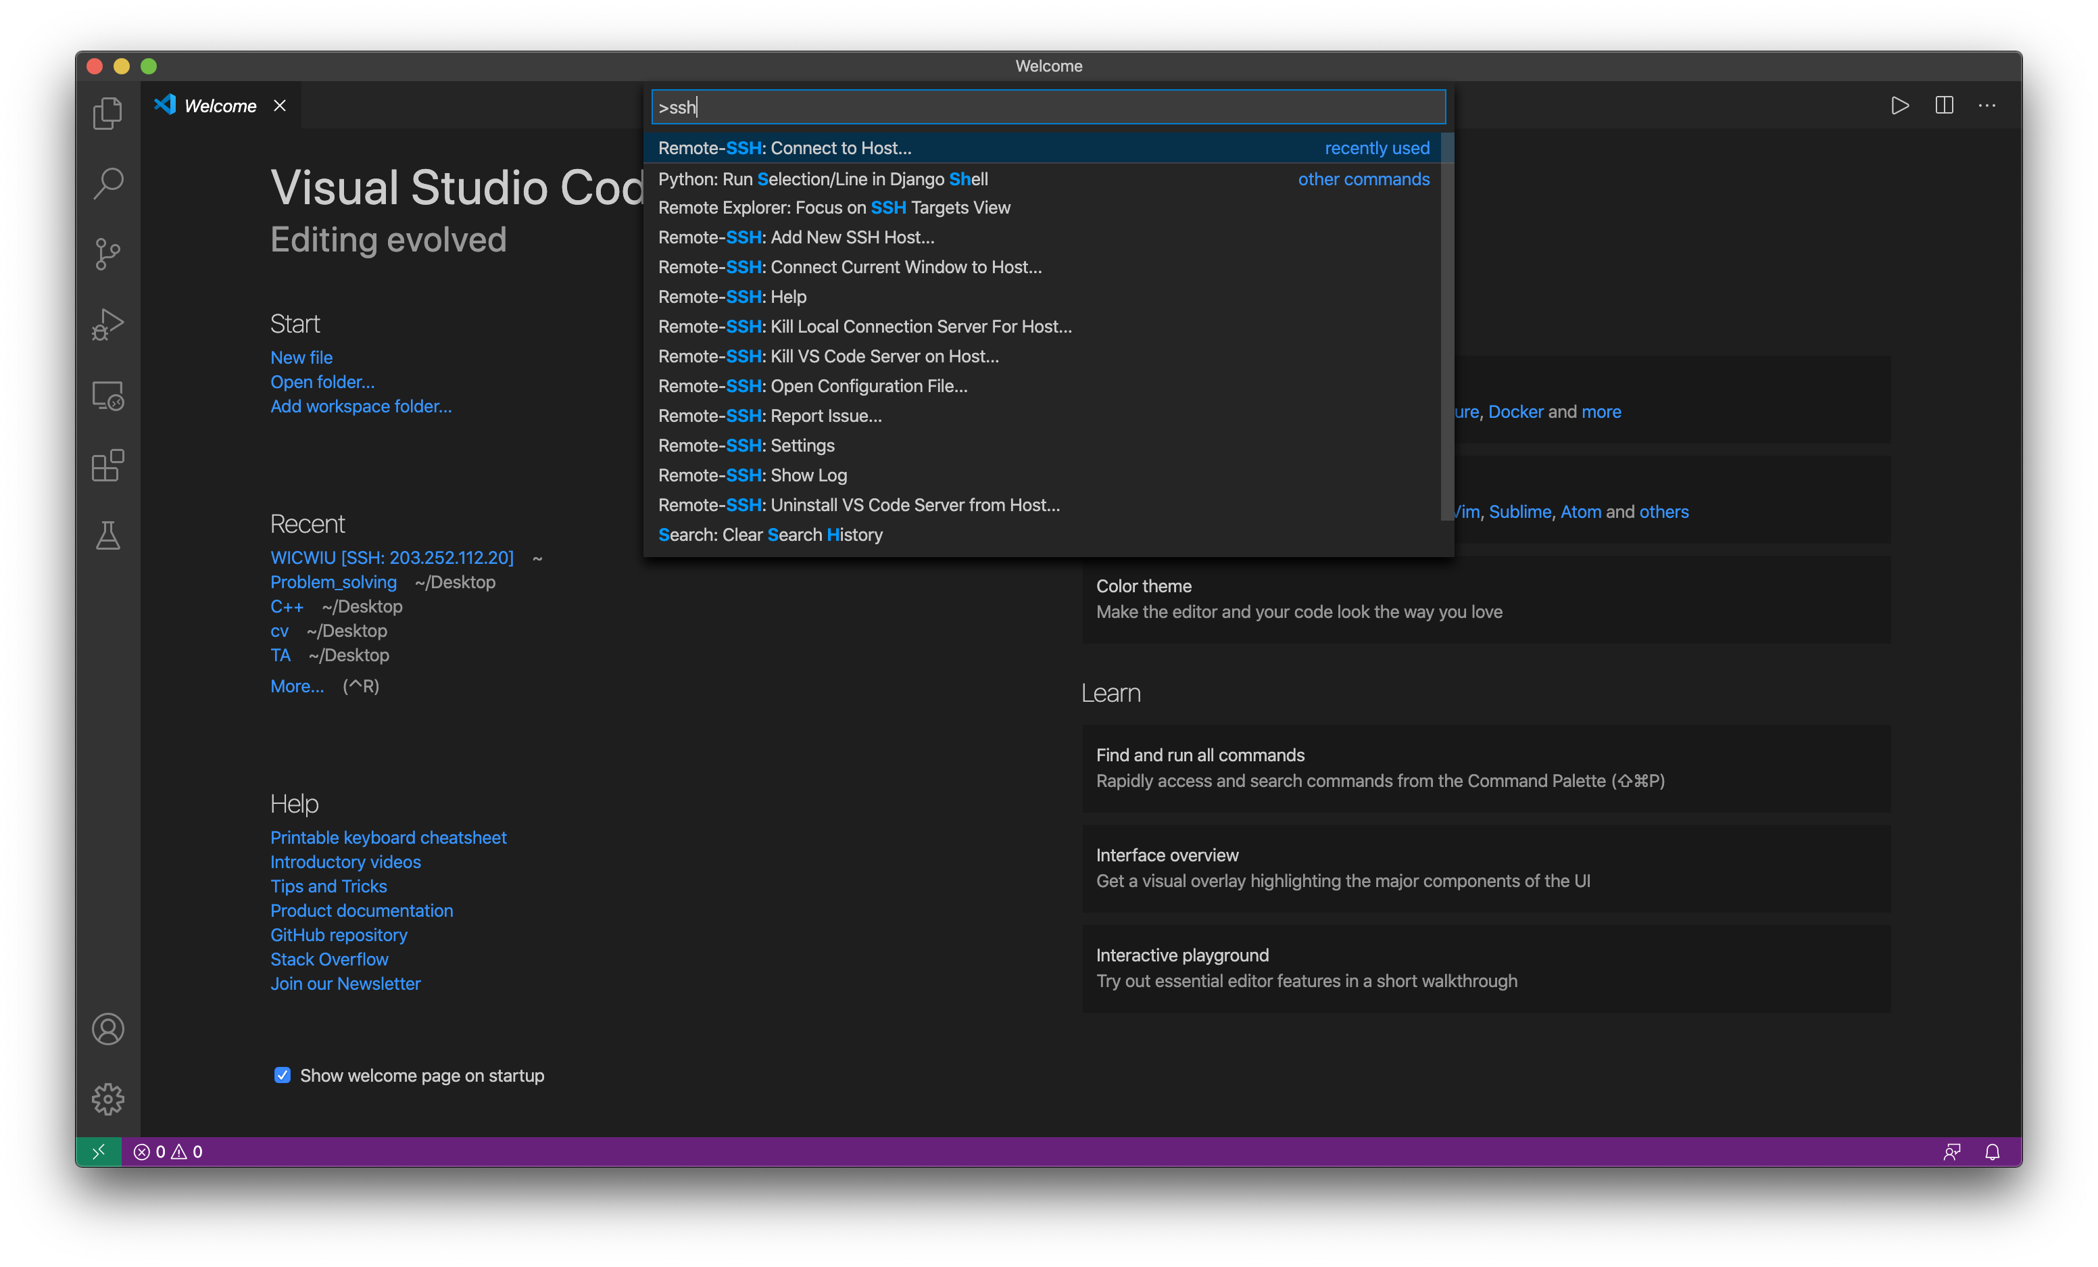Open Remote Explorer view
Viewport: 2098px width, 1267px height.
coord(108,395)
